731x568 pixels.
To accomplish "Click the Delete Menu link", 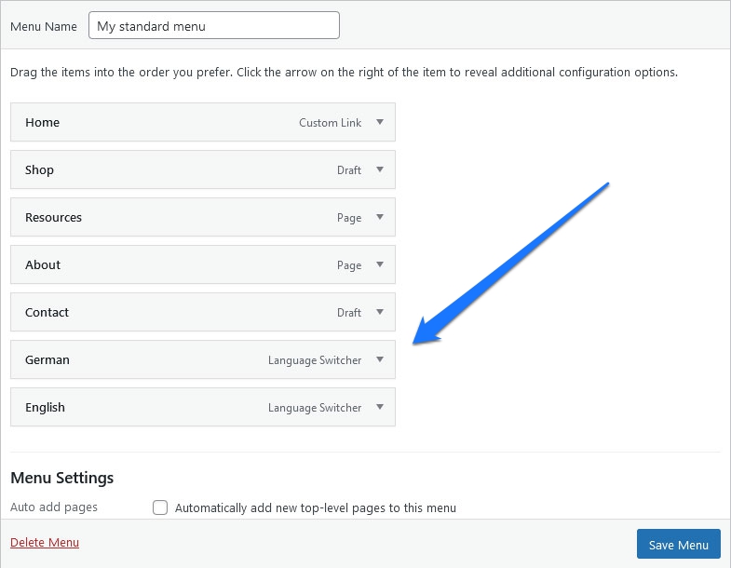I will (45, 542).
